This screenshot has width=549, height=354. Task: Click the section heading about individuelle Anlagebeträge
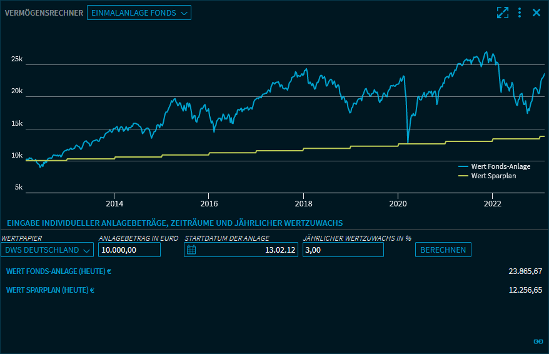pos(174,223)
